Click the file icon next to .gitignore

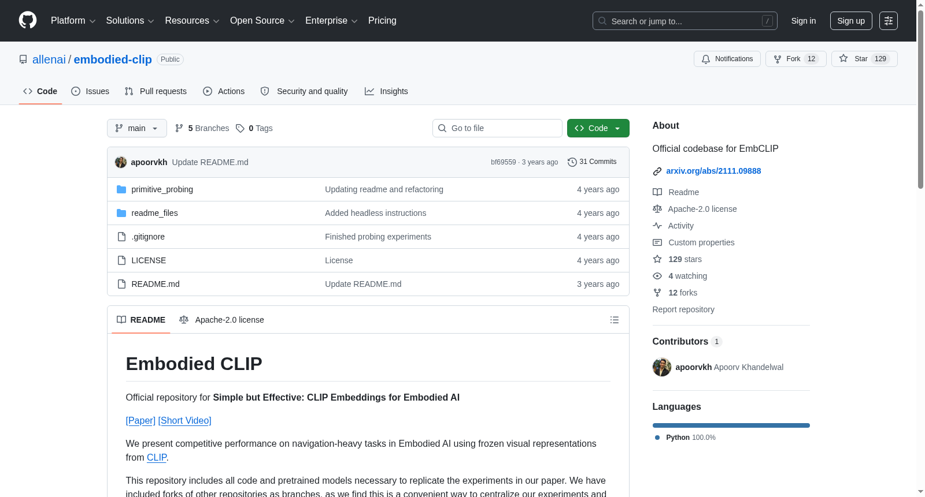tap(121, 237)
